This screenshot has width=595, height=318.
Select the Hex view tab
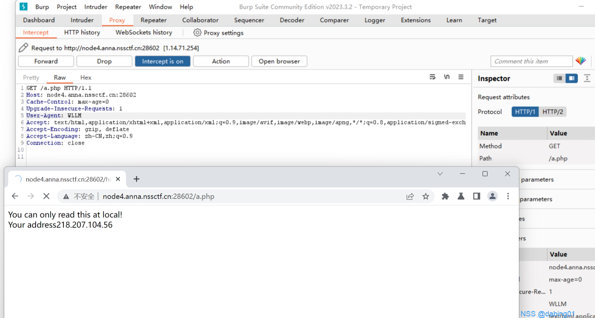coord(86,77)
